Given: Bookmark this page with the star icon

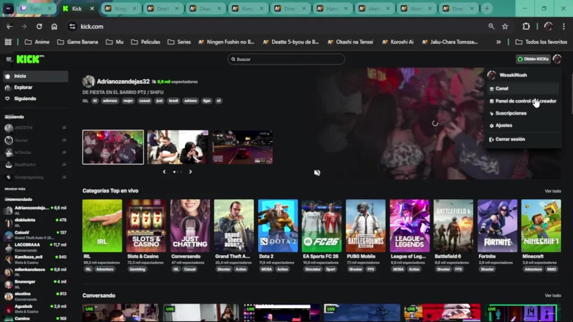Looking at the screenshot, I should coord(505,26).
